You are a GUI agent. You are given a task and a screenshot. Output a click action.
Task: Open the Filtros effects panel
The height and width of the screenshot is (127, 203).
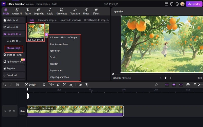[x=86, y=11]
